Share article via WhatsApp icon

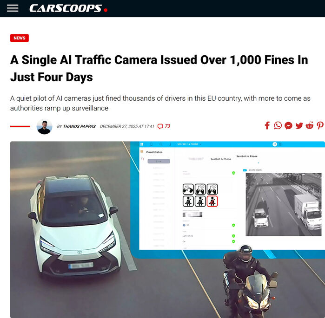pyautogui.click(x=278, y=126)
